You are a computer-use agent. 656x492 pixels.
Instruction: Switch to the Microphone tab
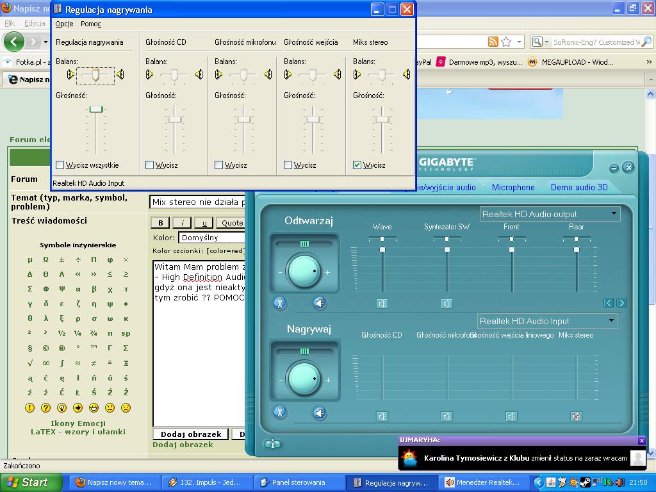coord(513,187)
